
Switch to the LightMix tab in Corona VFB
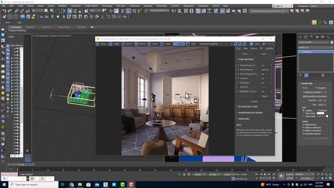(269, 49)
